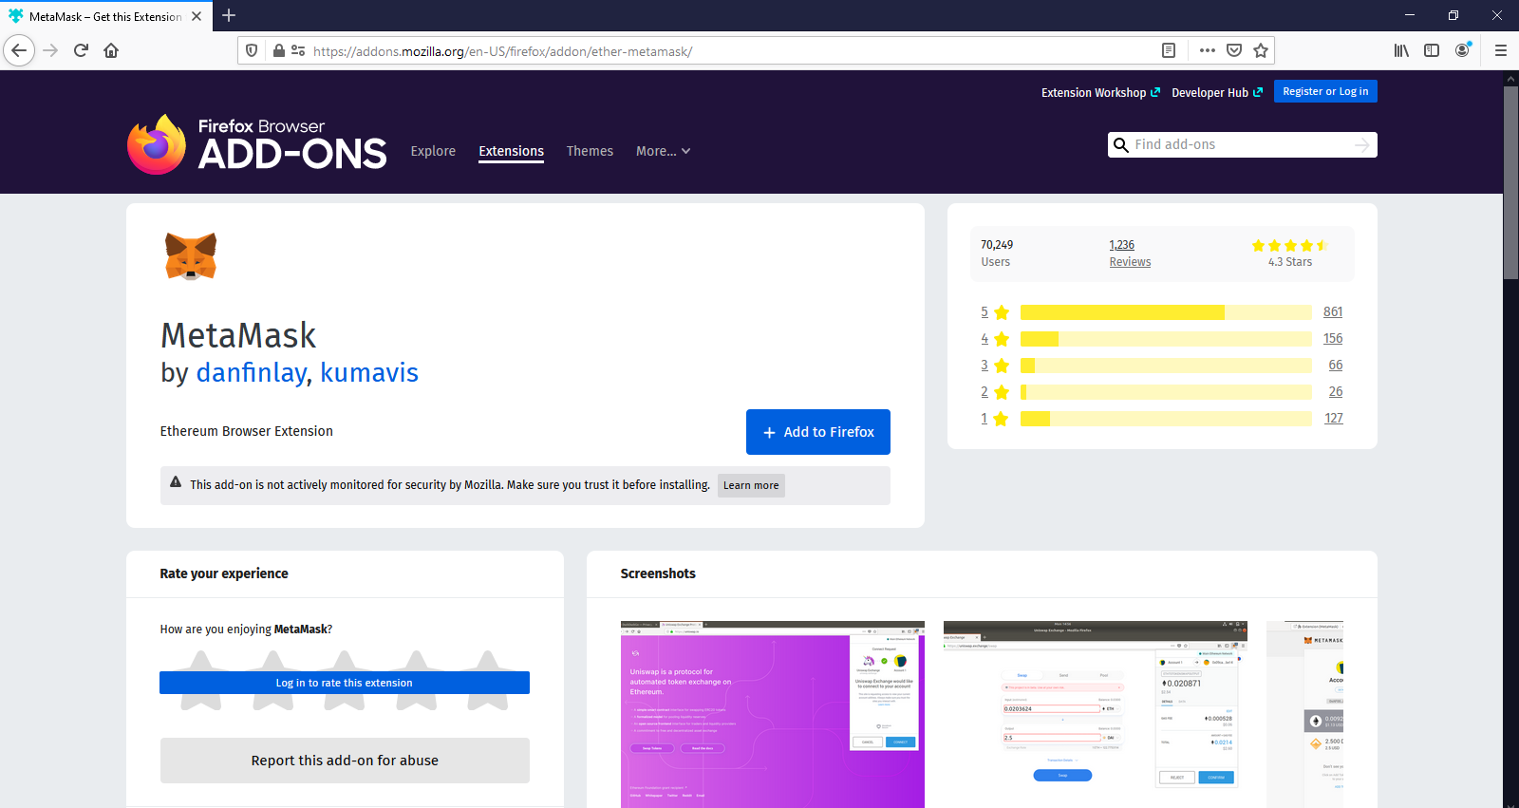Expand the More... dropdown menu

pyautogui.click(x=663, y=151)
